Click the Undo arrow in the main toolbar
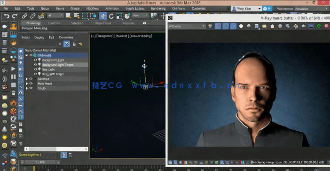Image resolution: width=330 pixels, height=171 pixels. (x=7, y=16)
